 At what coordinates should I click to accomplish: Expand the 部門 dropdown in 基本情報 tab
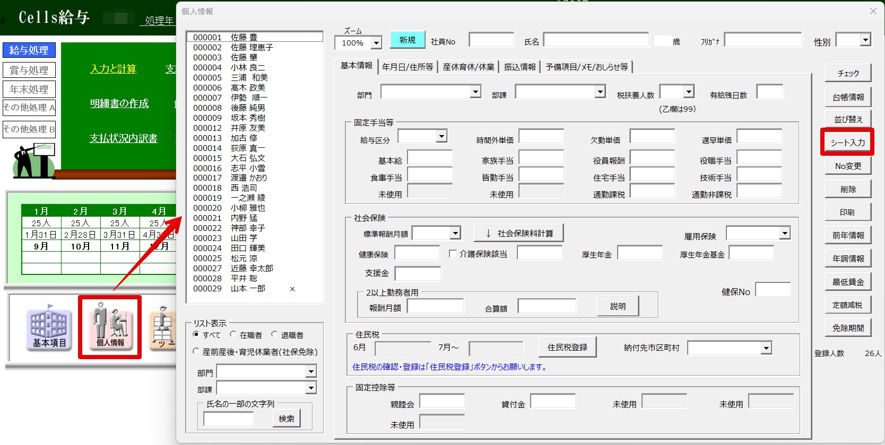475,92
